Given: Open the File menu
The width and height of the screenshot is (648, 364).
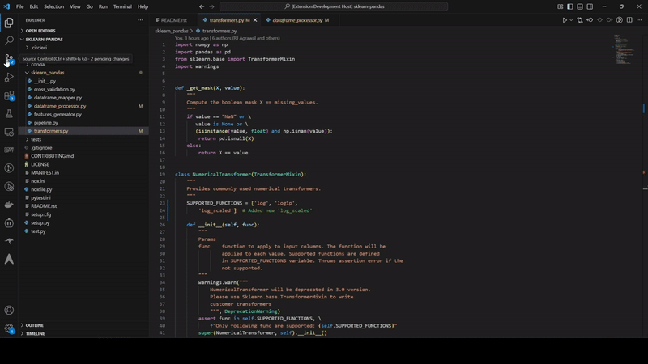Looking at the screenshot, I should tap(19, 6).
